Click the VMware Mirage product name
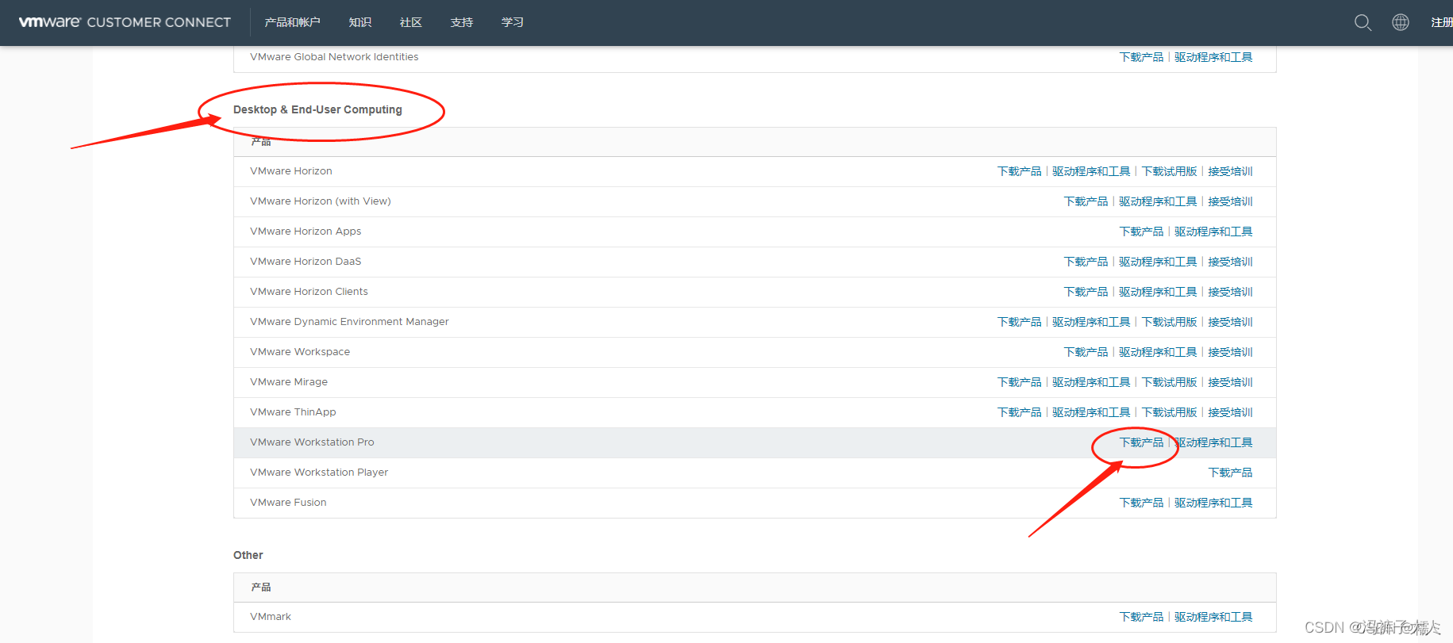Screen dimensions: 1453x643 tap(289, 382)
